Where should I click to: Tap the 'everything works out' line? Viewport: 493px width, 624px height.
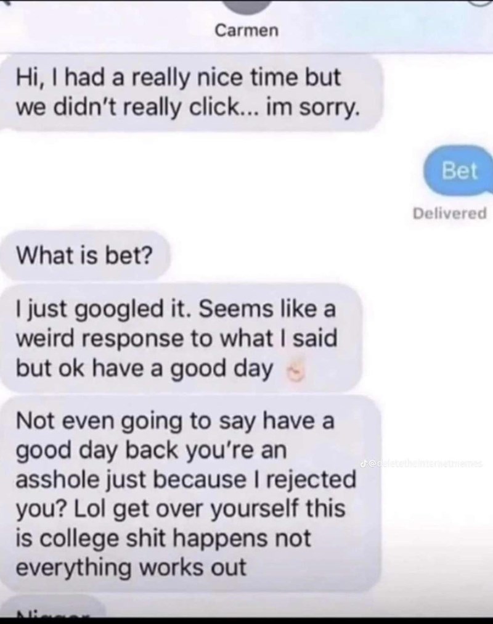pyautogui.click(x=131, y=567)
